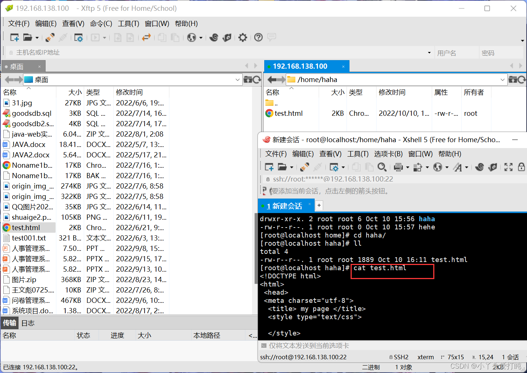
Task: Launch Xshell via swirl icon in Xftp toolbar
Action: [214, 37]
